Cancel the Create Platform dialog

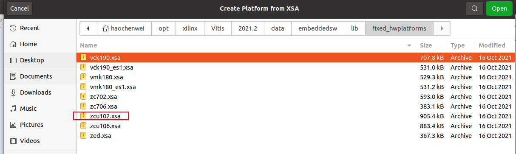[19, 8]
